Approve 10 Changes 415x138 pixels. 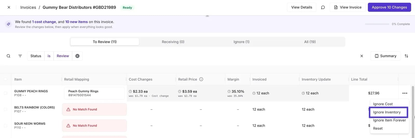pyautogui.click(x=389, y=7)
